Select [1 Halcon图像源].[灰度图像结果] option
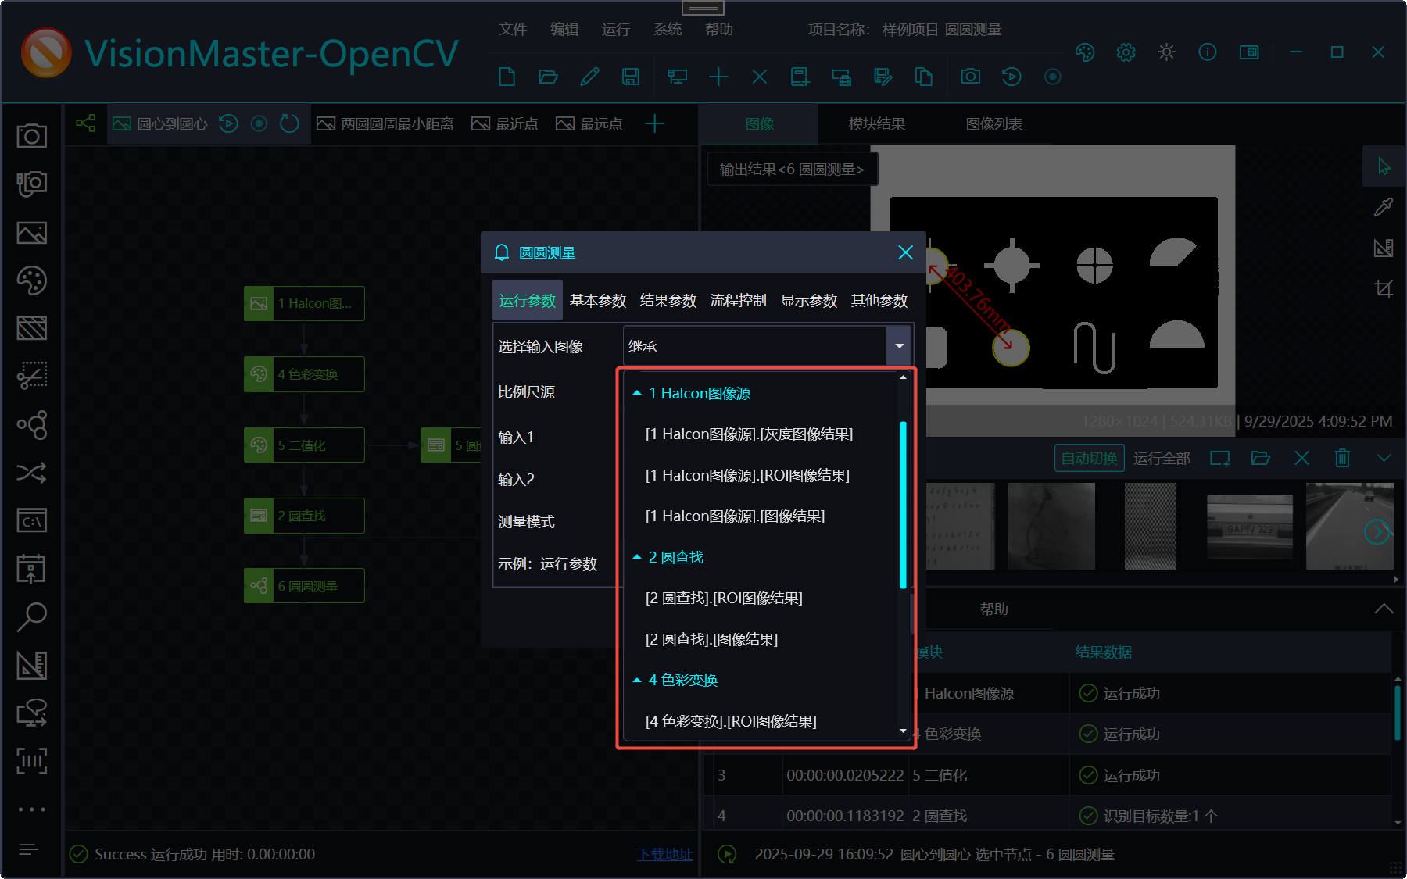This screenshot has height=879, width=1407. (x=749, y=434)
